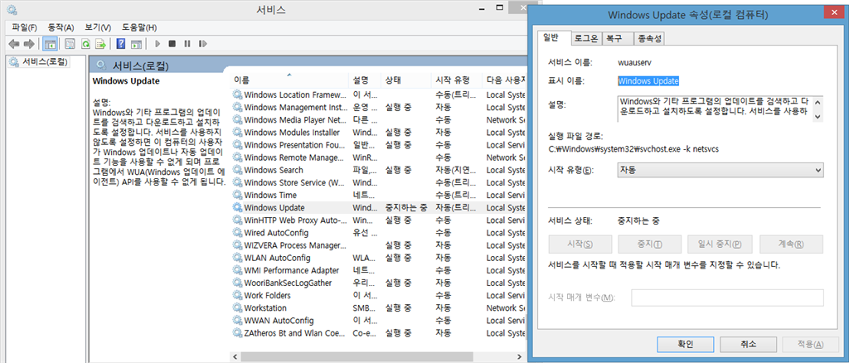Click the gear icon of Windows Time
The image size is (849, 363).
click(238, 195)
